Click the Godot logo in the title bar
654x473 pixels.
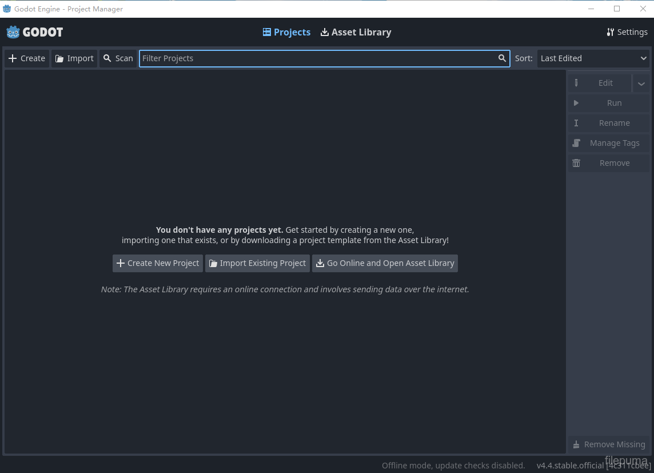pyautogui.click(x=6, y=9)
